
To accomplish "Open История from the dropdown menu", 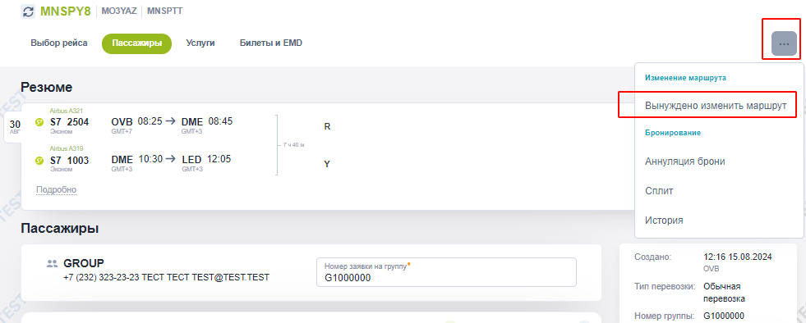I will 664,221.
